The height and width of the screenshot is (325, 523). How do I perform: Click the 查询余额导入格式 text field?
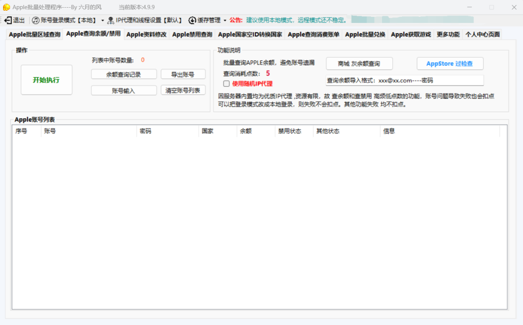tap(405, 81)
